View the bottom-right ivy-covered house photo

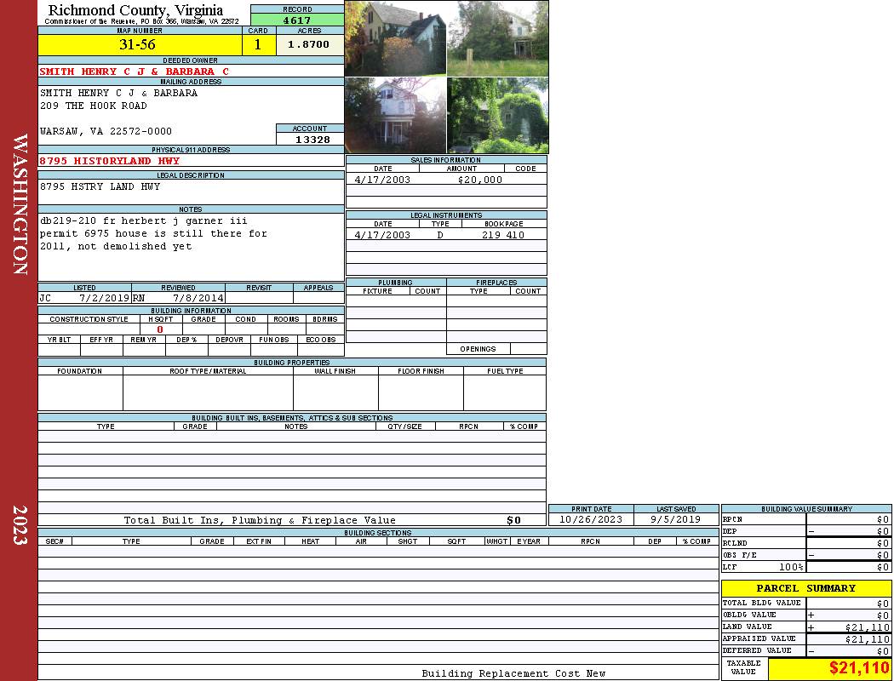(x=498, y=116)
